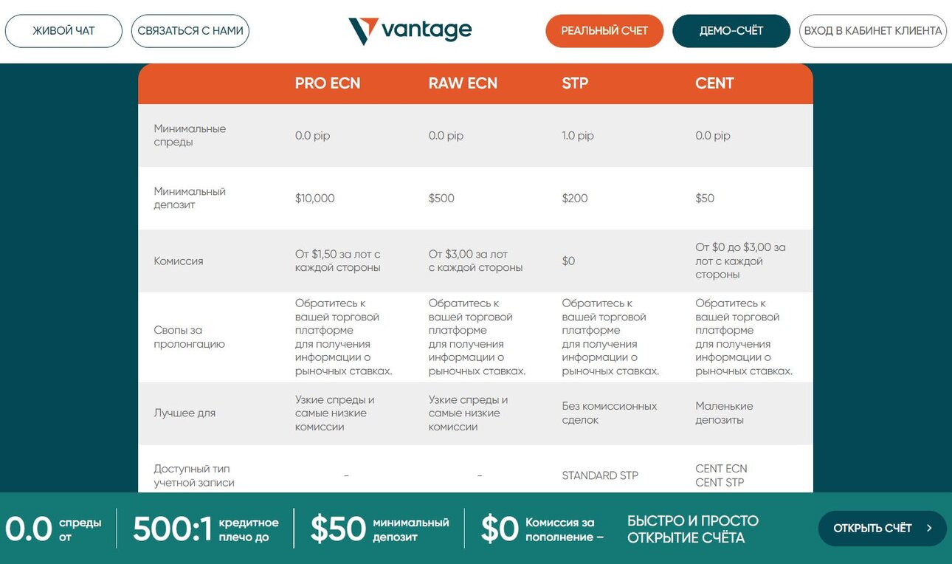
Task: Click the $10,000 minimum deposit cell
Action: tap(315, 199)
